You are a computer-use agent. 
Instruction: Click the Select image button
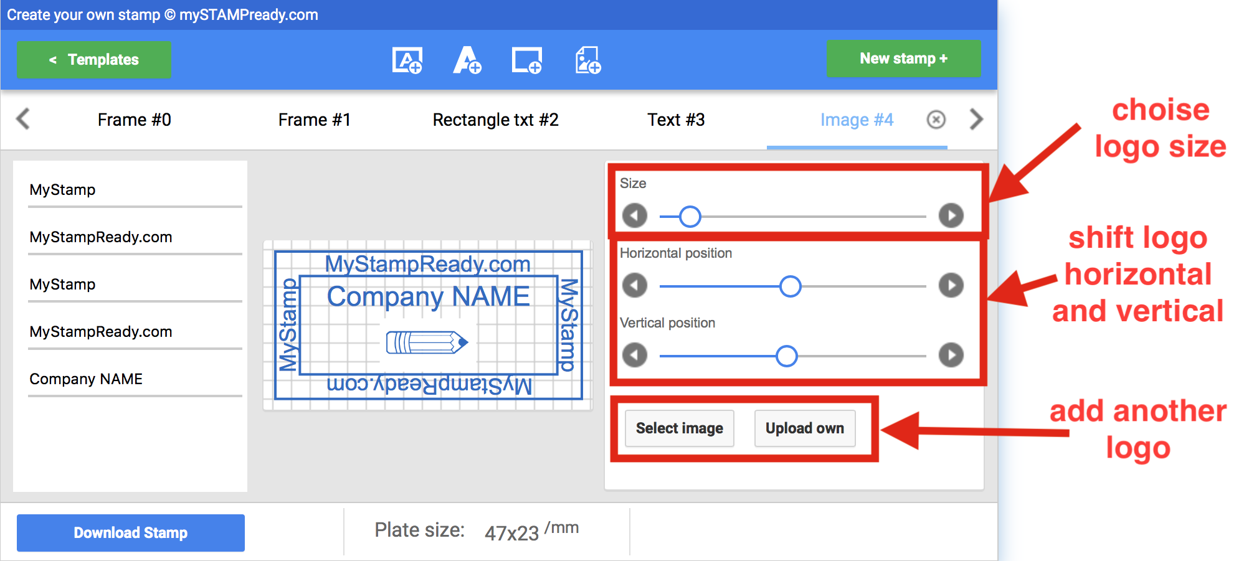pos(680,428)
